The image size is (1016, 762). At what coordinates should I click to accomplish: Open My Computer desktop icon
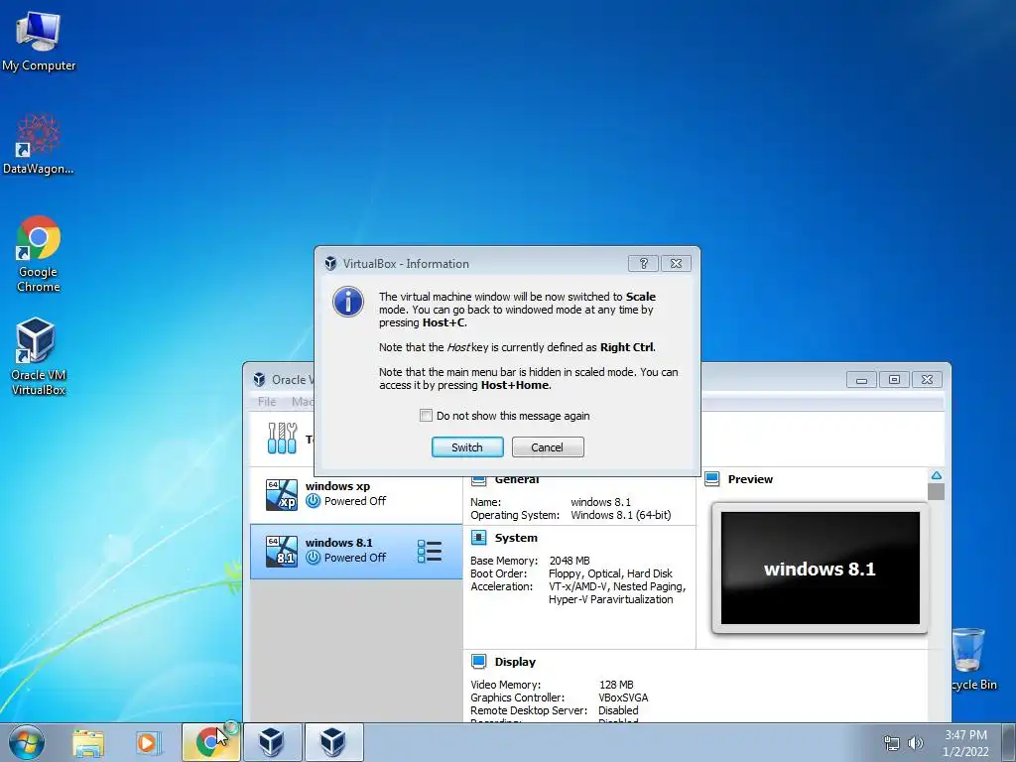point(39,40)
